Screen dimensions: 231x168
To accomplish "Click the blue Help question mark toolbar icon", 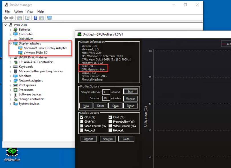I will (35, 18).
